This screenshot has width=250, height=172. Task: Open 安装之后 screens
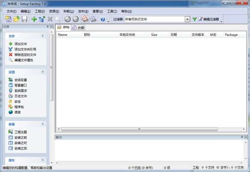[x=18, y=148]
